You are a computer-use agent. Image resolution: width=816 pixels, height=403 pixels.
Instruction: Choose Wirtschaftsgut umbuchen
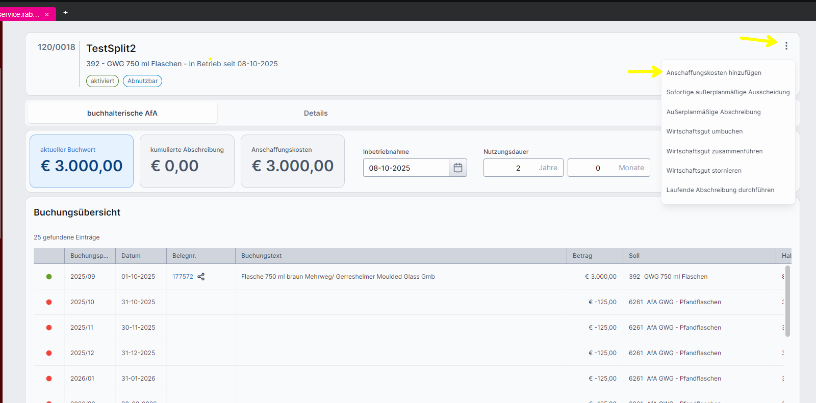(x=704, y=131)
